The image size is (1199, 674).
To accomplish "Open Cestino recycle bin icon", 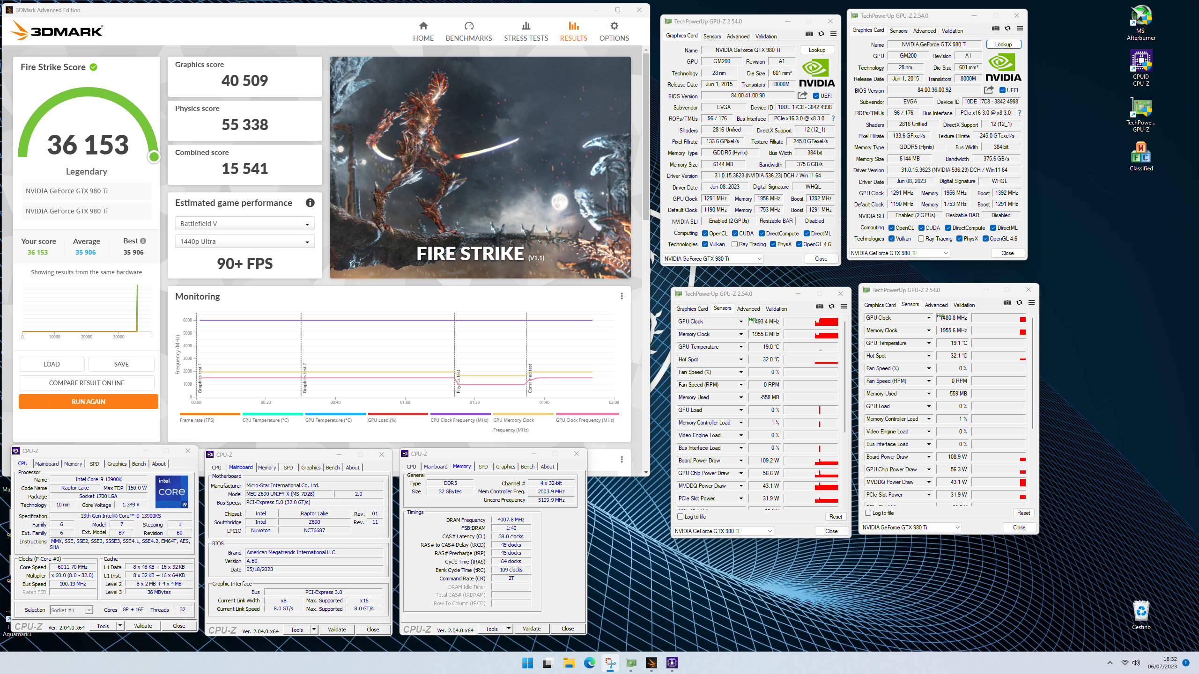I will (x=1141, y=615).
